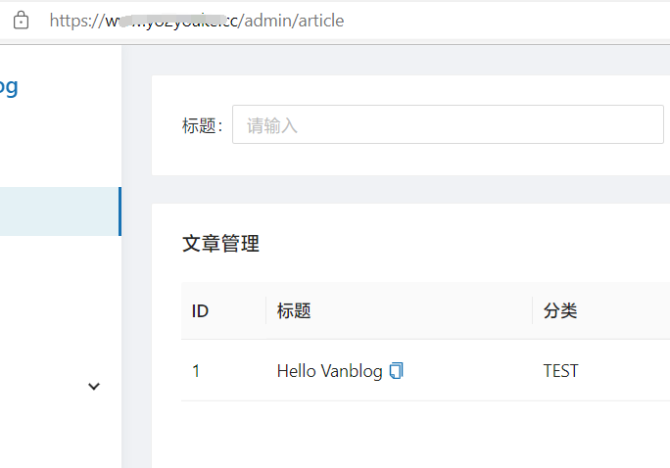This screenshot has width=670, height=468.
Task: Expand the sidebar menu chevron
Action: (x=94, y=387)
